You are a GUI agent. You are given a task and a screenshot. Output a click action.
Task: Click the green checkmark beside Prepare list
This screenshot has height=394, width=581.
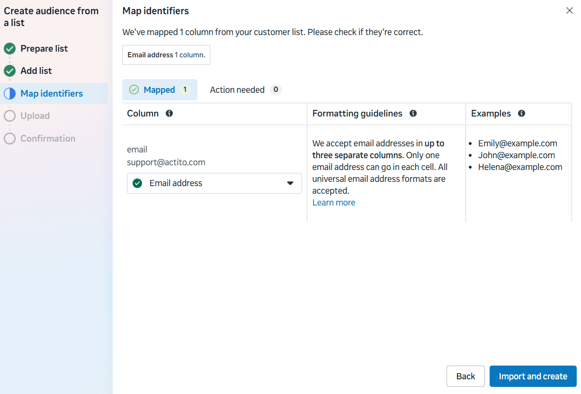pyautogui.click(x=10, y=48)
